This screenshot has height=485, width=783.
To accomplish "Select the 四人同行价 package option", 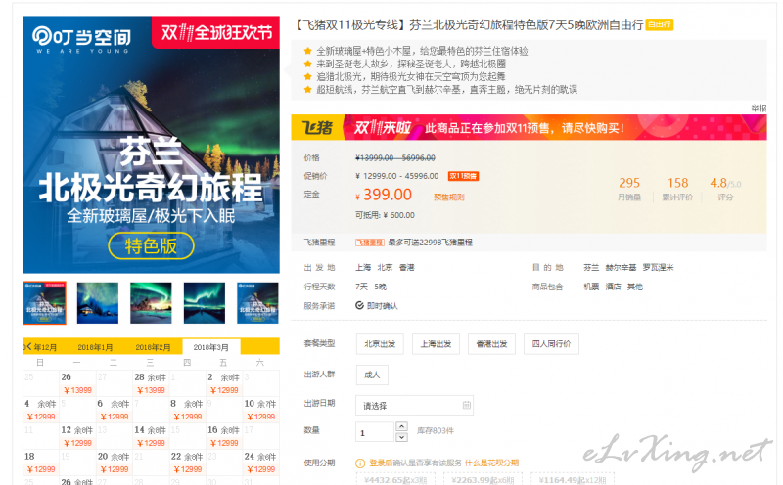I will (551, 344).
